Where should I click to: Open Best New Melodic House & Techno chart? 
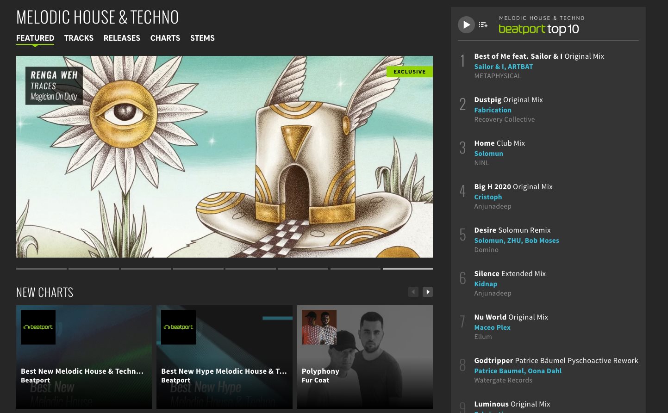(x=84, y=357)
